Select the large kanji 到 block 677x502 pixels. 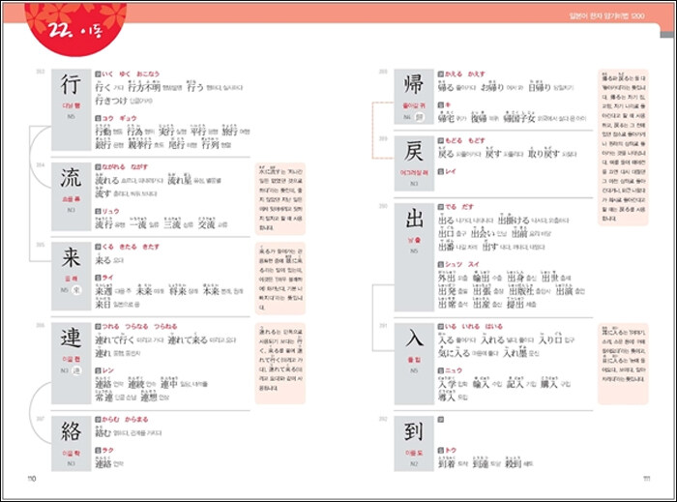414,444
